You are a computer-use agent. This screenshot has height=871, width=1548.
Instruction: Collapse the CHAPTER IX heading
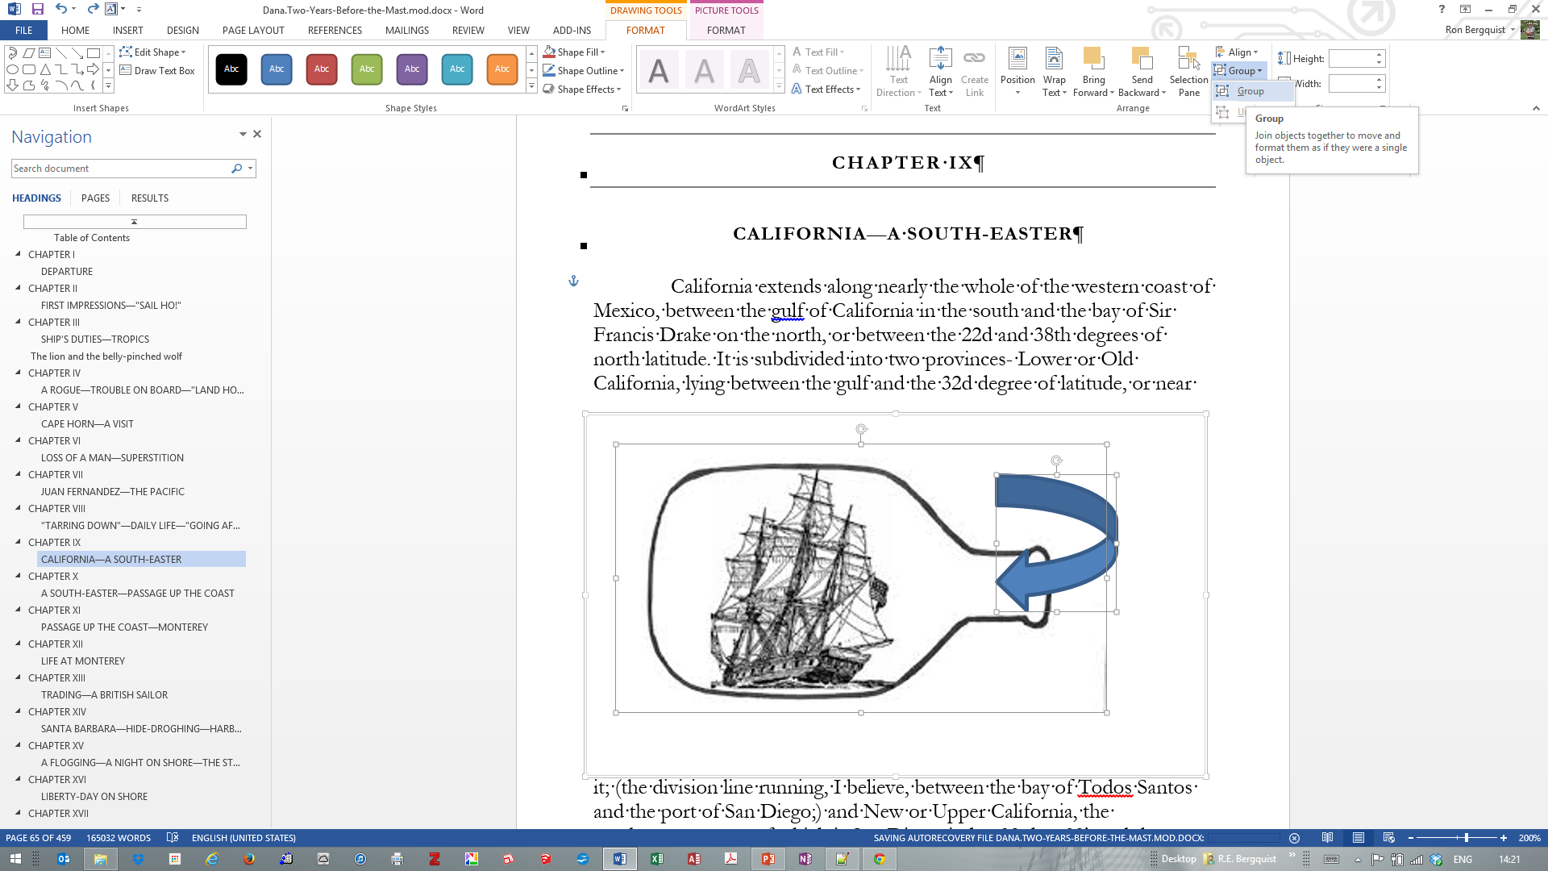click(19, 542)
